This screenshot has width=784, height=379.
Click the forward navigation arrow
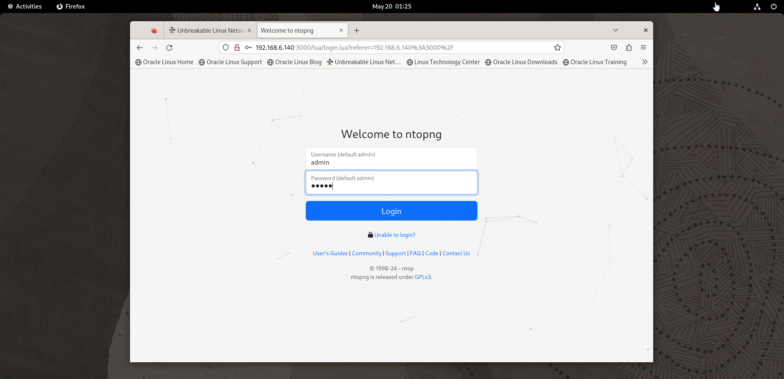(155, 48)
